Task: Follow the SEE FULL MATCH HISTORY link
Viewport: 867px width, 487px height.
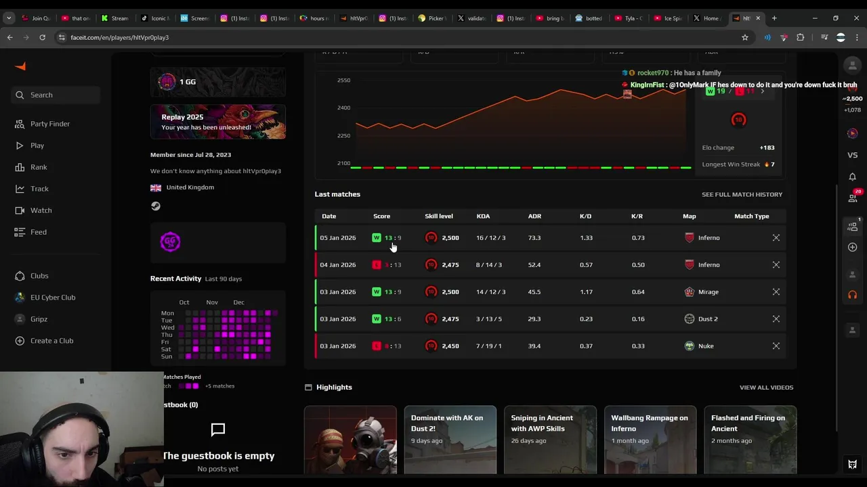Action: click(742, 195)
